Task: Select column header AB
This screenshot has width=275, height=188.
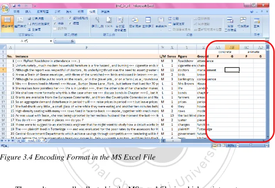Action: click(232, 47)
